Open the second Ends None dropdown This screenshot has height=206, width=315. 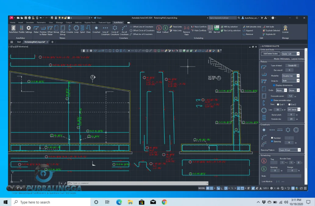(x=294, y=90)
